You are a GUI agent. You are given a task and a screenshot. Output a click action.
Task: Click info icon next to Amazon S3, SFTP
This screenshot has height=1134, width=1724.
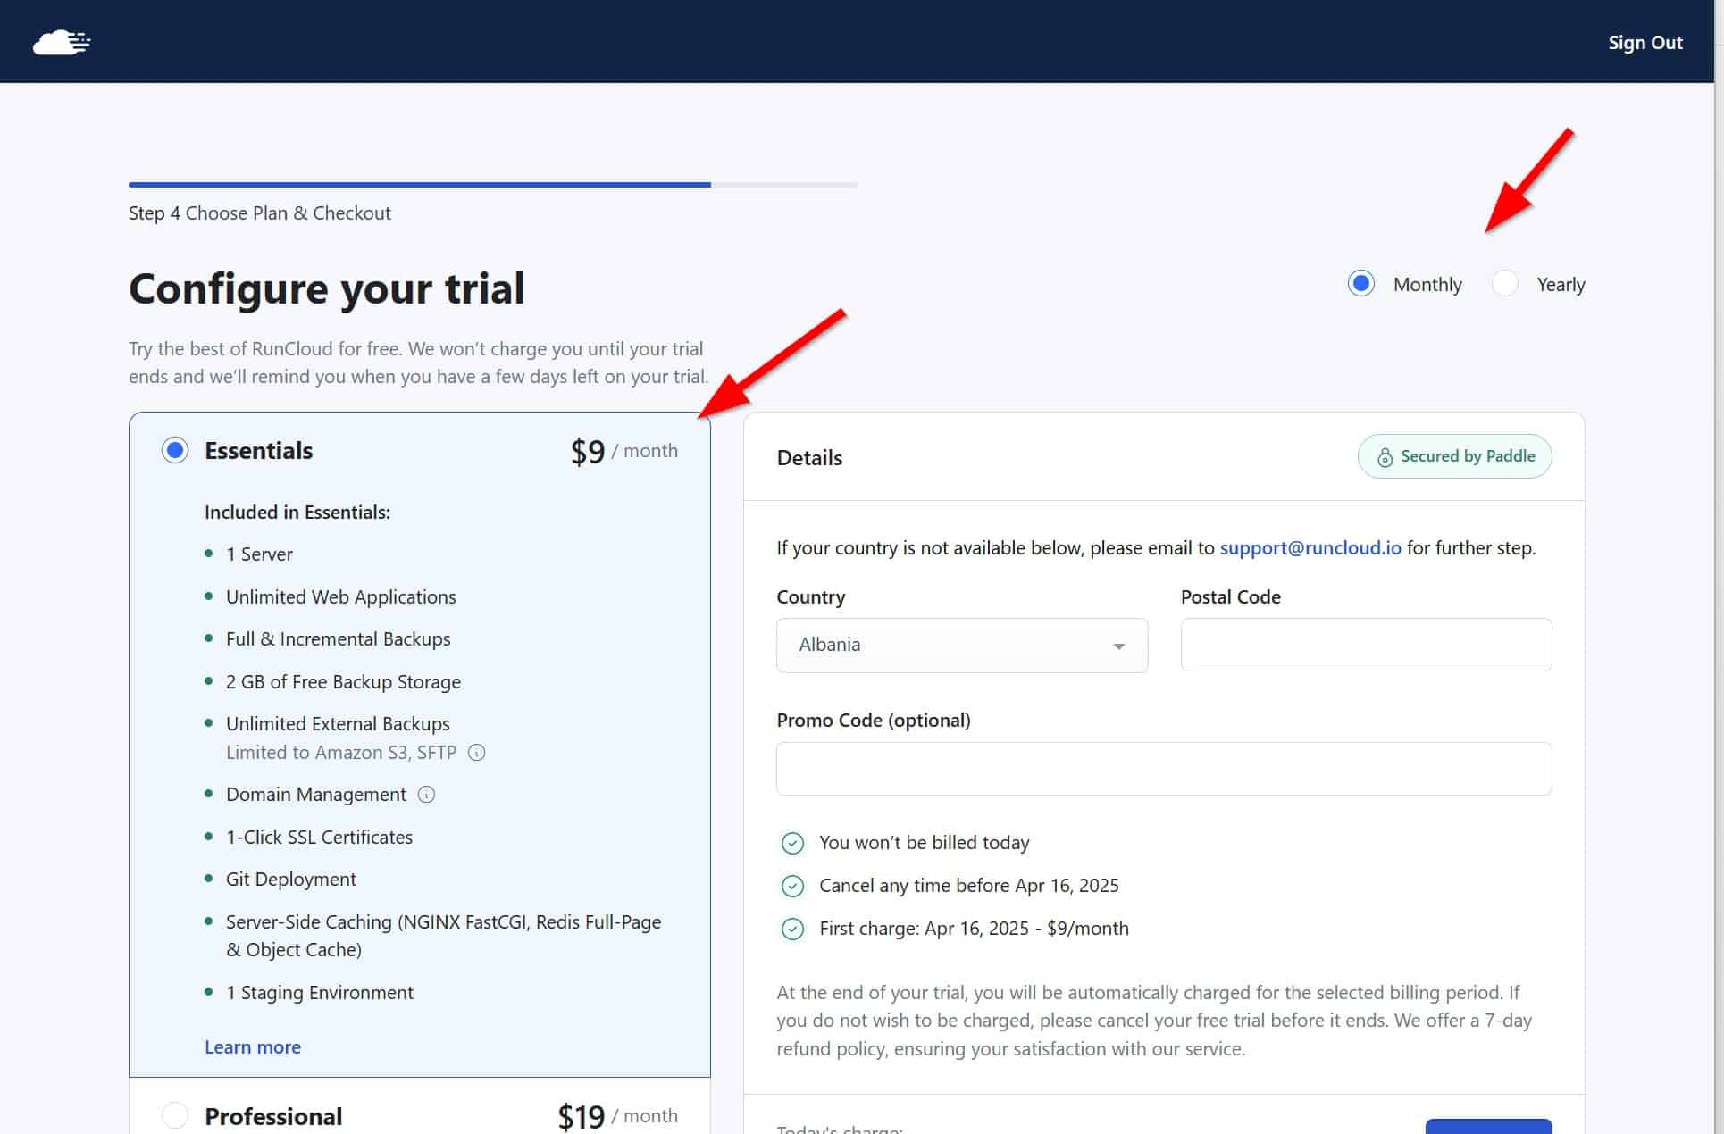(477, 753)
